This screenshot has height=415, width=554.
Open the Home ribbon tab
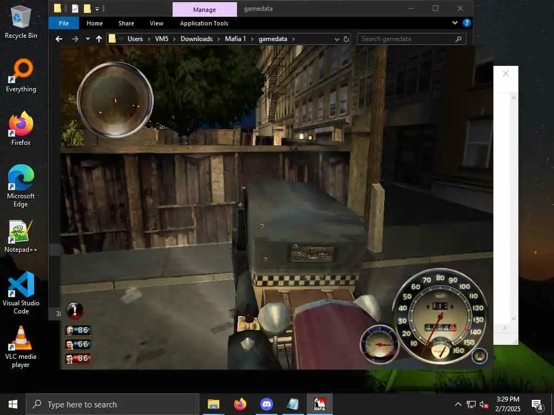click(95, 23)
